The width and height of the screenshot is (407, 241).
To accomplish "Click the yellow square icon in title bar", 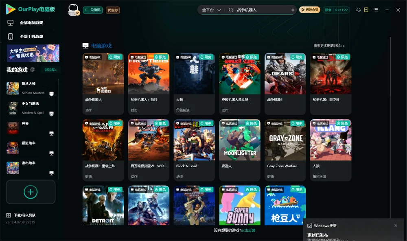I will click(x=366, y=10).
